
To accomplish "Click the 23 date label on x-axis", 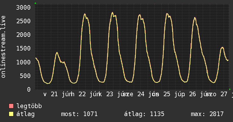I will point(110,94).
